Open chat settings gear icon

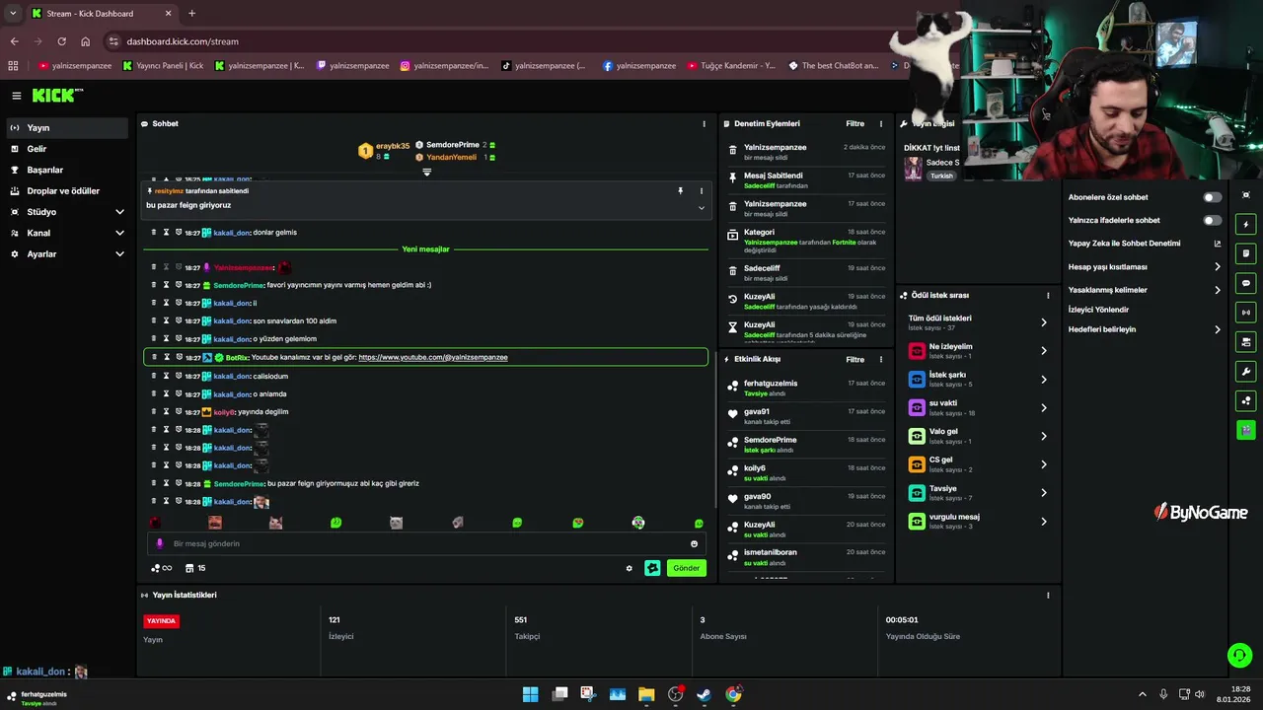630,568
